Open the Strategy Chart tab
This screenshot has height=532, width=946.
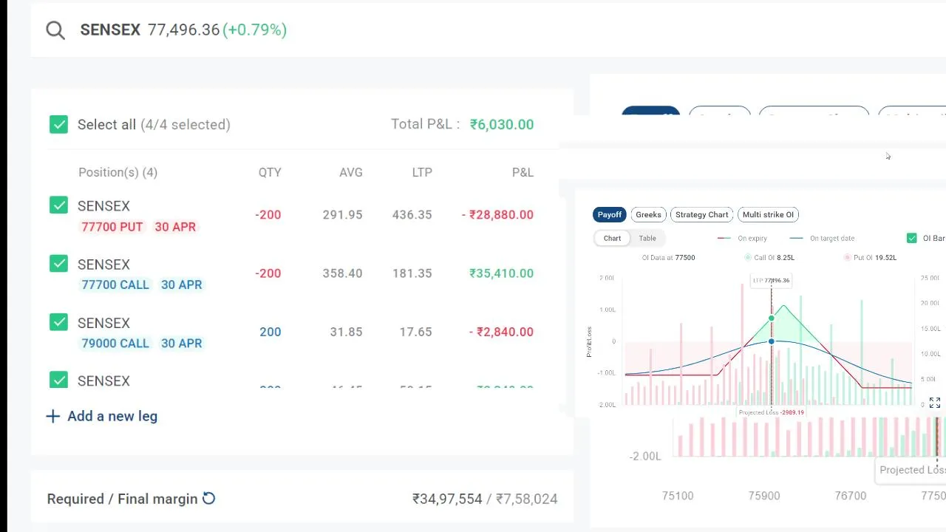(701, 215)
